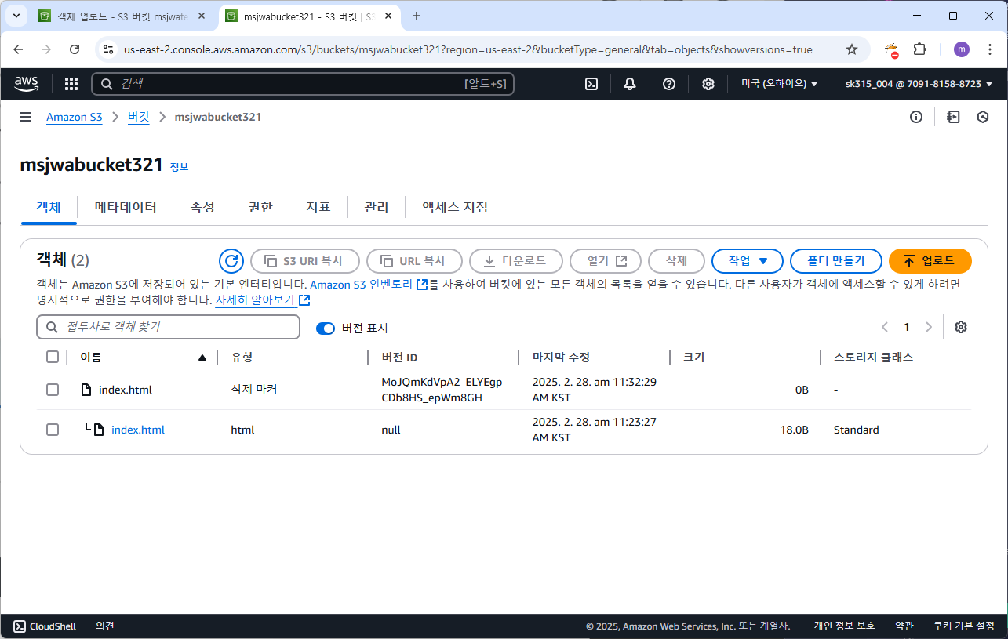This screenshot has height=639, width=1008.
Task: Refresh the objects list
Action: (231, 261)
